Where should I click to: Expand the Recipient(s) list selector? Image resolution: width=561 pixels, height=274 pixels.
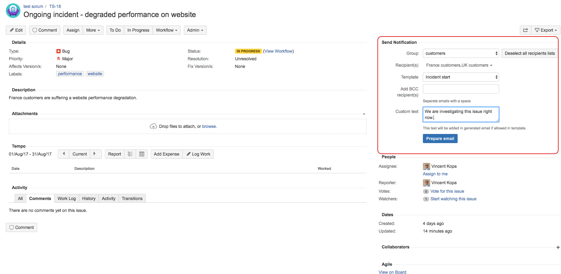[459, 65]
